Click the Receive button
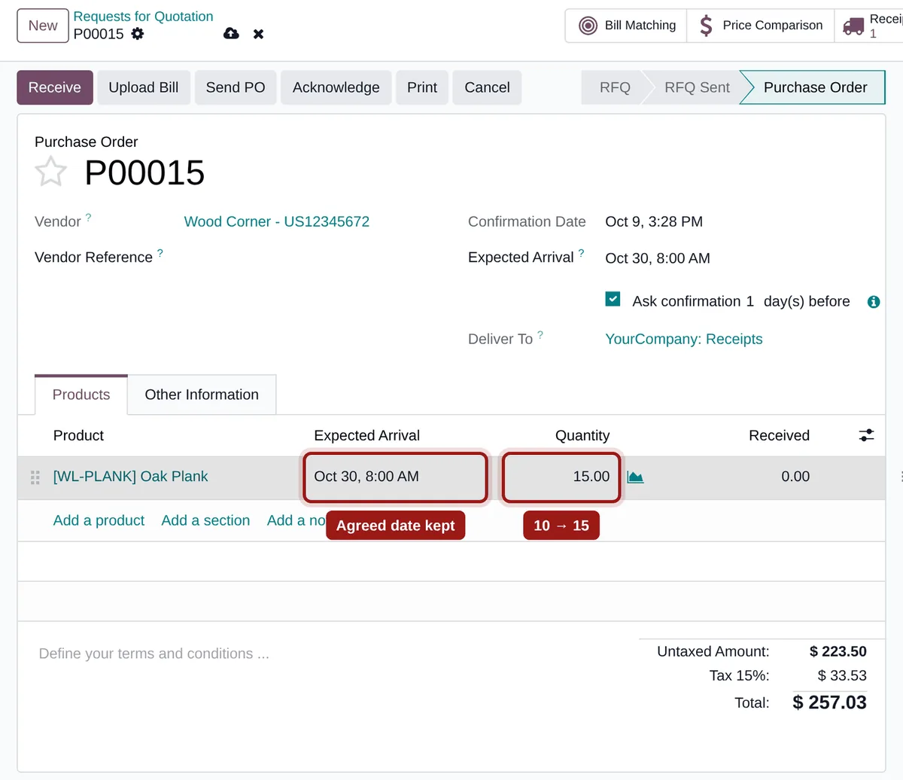The image size is (903, 780). (55, 87)
